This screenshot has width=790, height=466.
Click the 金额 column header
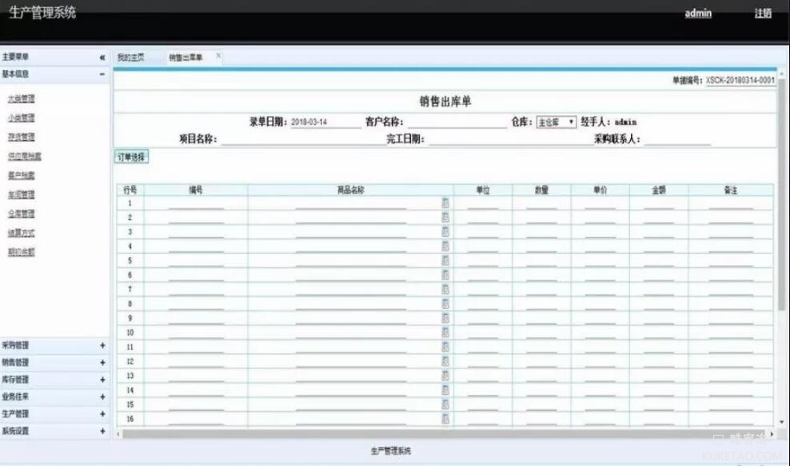click(659, 190)
